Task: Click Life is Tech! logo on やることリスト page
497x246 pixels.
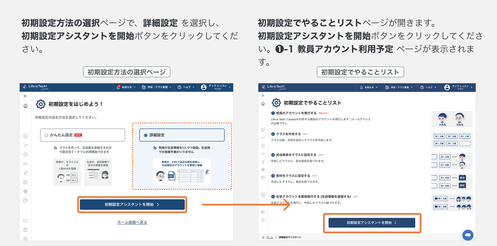Action: pyautogui.click(x=274, y=87)
